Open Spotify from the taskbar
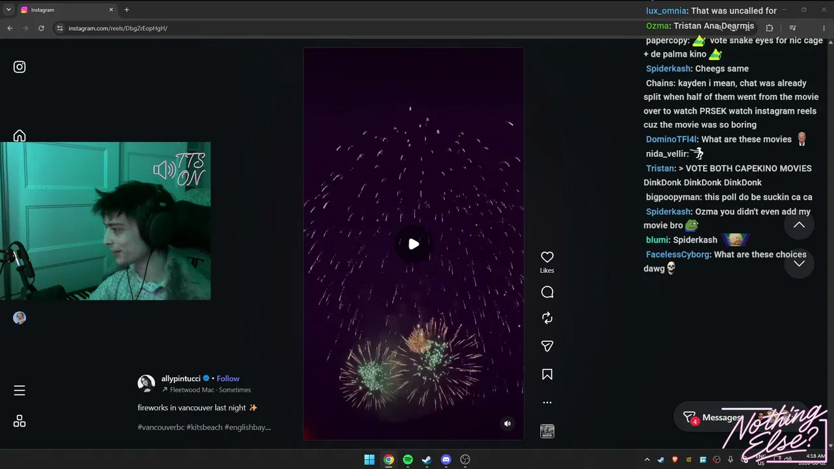The width and height of the screenshot is (834, 469). click(x=408, y=460)
